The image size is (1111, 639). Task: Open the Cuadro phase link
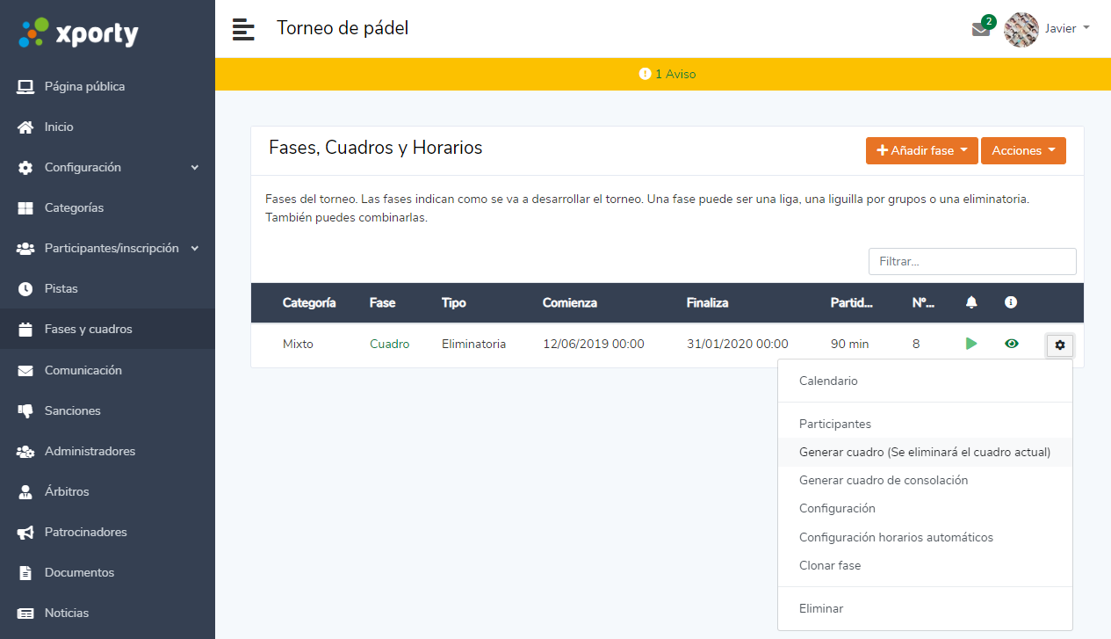click(x=389, y=344)
